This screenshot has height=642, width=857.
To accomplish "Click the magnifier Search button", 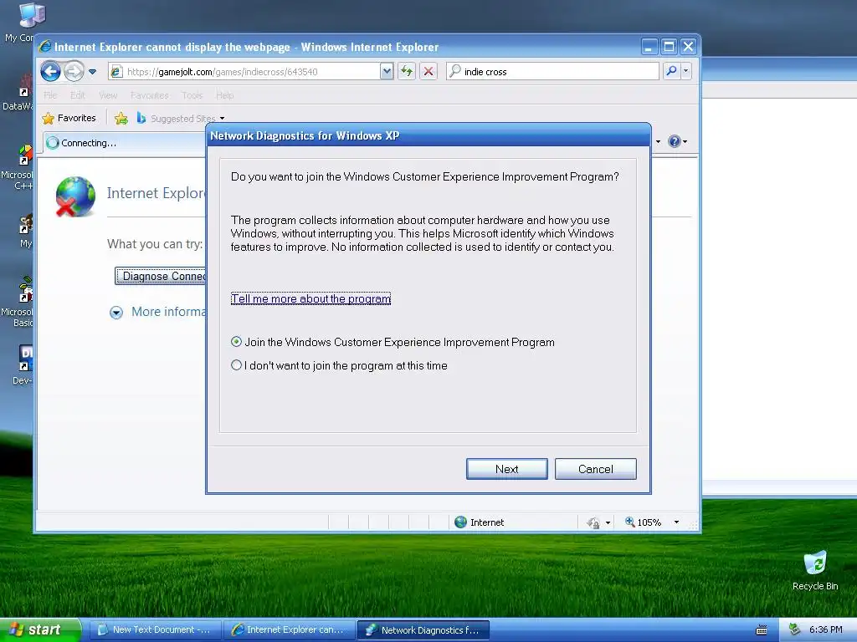I will 671,71.
